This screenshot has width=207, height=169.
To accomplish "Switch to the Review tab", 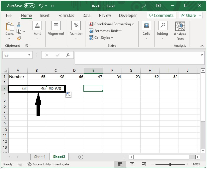I will (x=105, y=15).
